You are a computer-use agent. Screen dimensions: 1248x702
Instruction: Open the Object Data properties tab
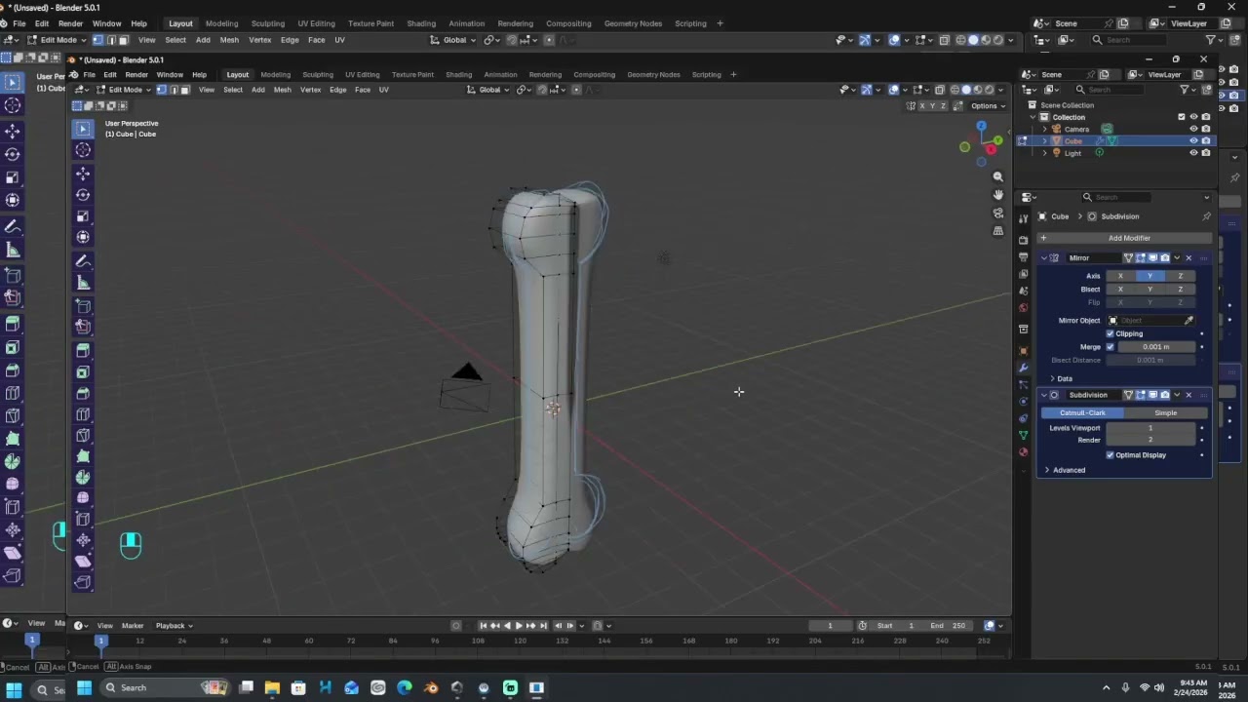(1023, 435)
